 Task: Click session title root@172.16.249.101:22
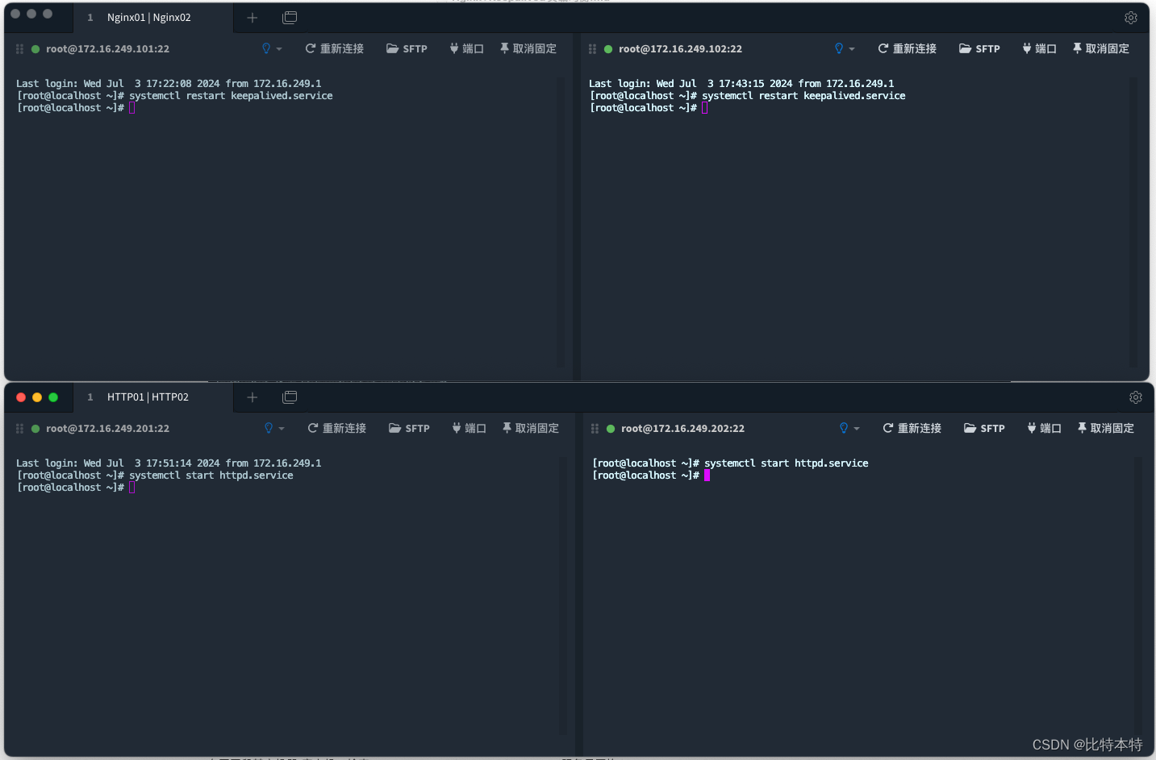coord(107,49)
